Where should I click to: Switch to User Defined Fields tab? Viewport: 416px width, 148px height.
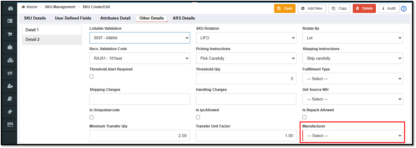[73, 18]
